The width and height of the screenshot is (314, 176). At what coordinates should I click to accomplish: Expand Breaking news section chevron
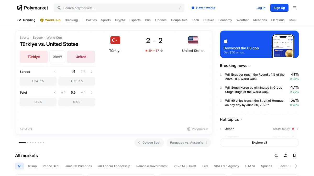coord(250,66)
